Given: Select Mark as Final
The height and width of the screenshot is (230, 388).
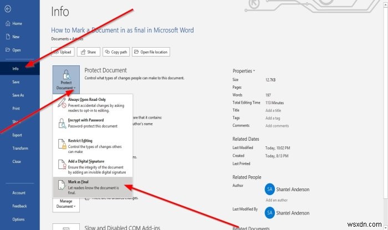Looking at the screenshot, I should (93, 187).
